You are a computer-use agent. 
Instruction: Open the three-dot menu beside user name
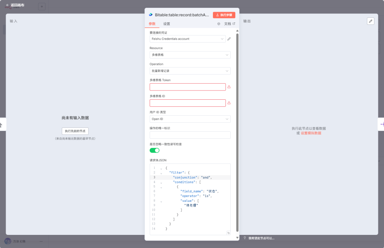click(x=41, y=241)
